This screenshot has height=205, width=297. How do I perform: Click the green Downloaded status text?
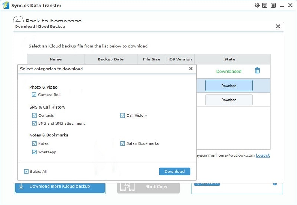click(229, 72)
